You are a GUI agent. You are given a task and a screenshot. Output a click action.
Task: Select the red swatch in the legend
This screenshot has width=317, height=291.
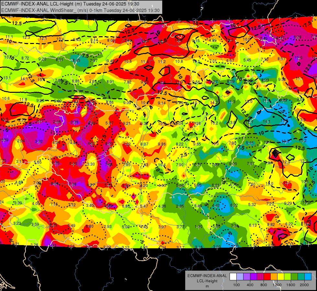point(267,277)
